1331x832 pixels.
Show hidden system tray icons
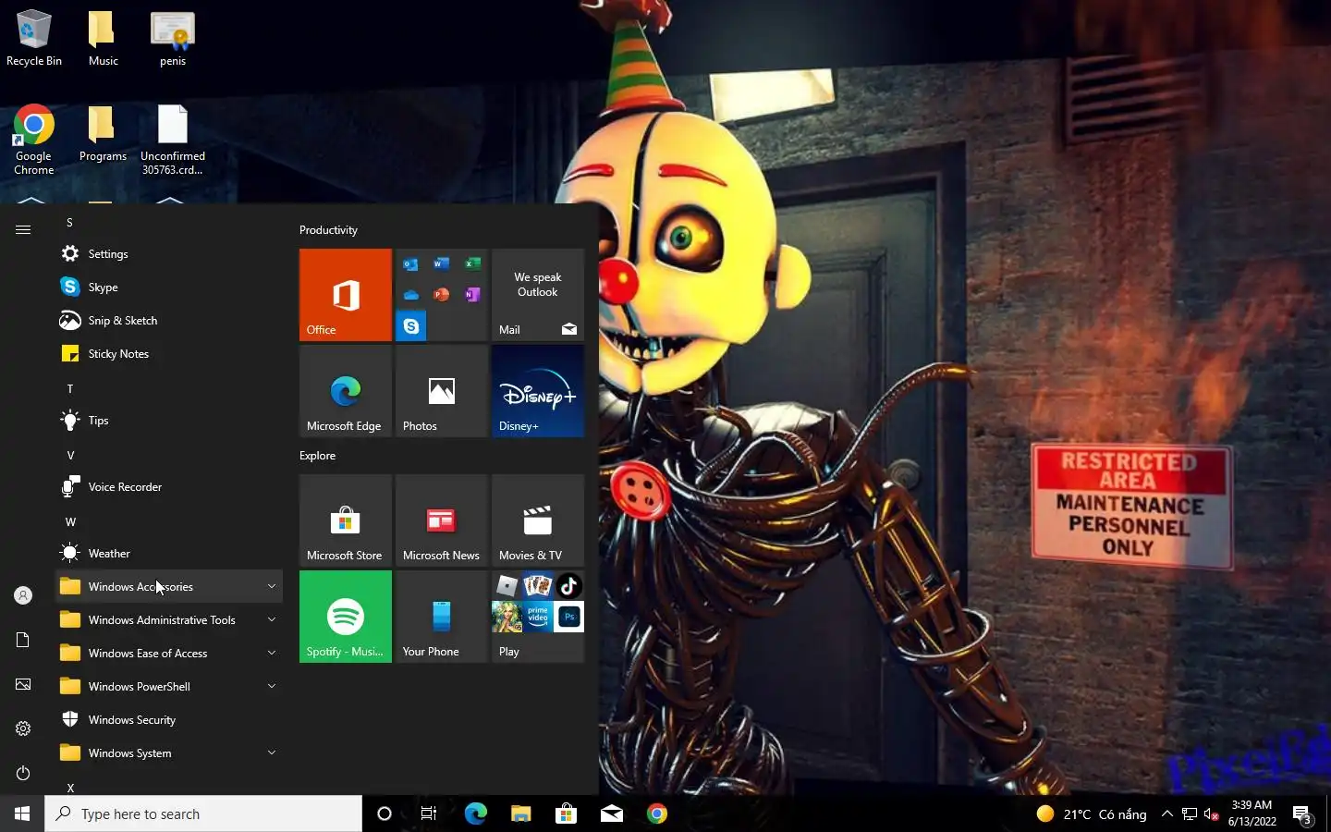1166,814
